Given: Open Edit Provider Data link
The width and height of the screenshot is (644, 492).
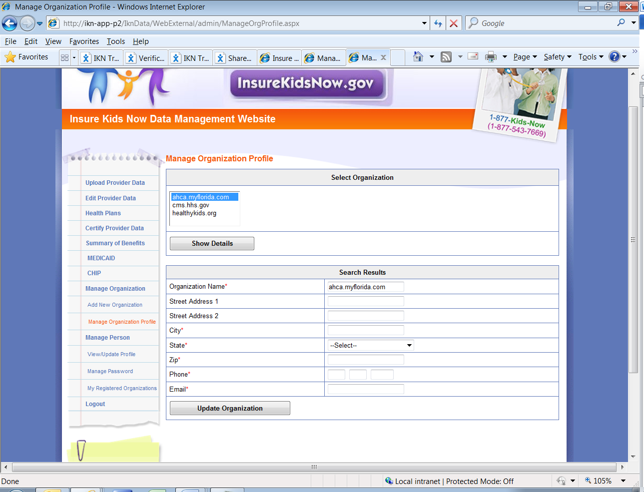Looking at the screenshot, I should coord(110,198).
